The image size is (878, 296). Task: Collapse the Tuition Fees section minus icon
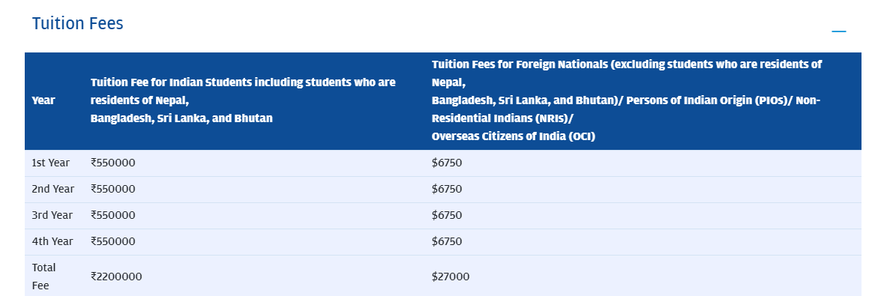coord(838,31)
